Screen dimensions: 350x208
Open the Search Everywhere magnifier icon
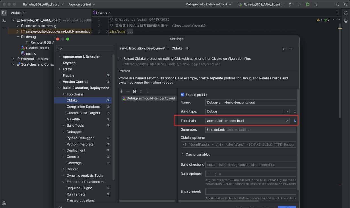click(337, 4)
